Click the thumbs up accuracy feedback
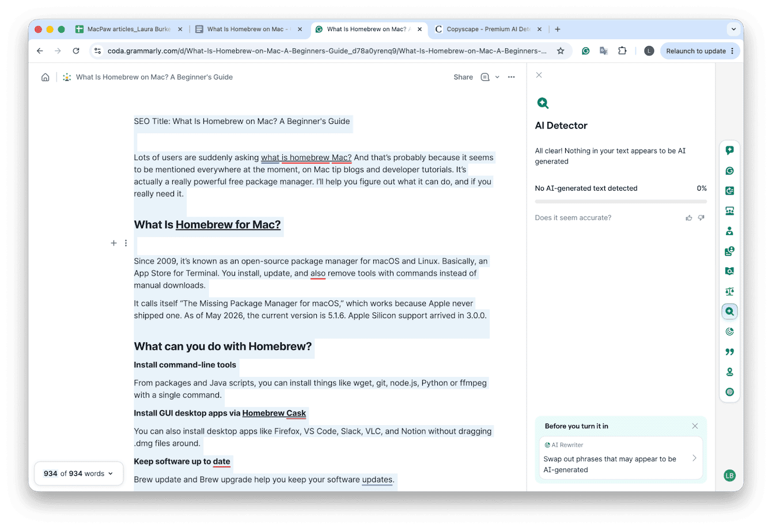 [689, 218]
